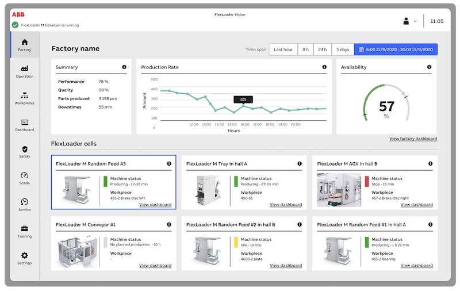This screenshot has height=291, width=460.
Task: Open the Random Feed #1 in hall A thumbnail
Action: 338,251
